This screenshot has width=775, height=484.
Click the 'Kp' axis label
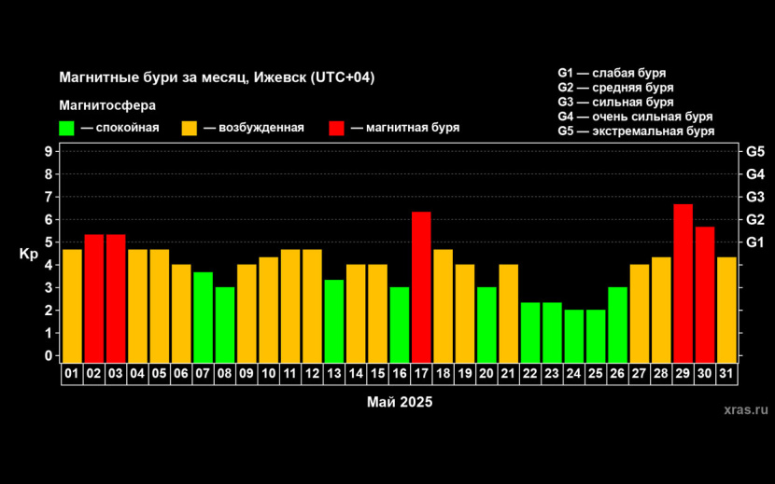click(x=29, y=254)
